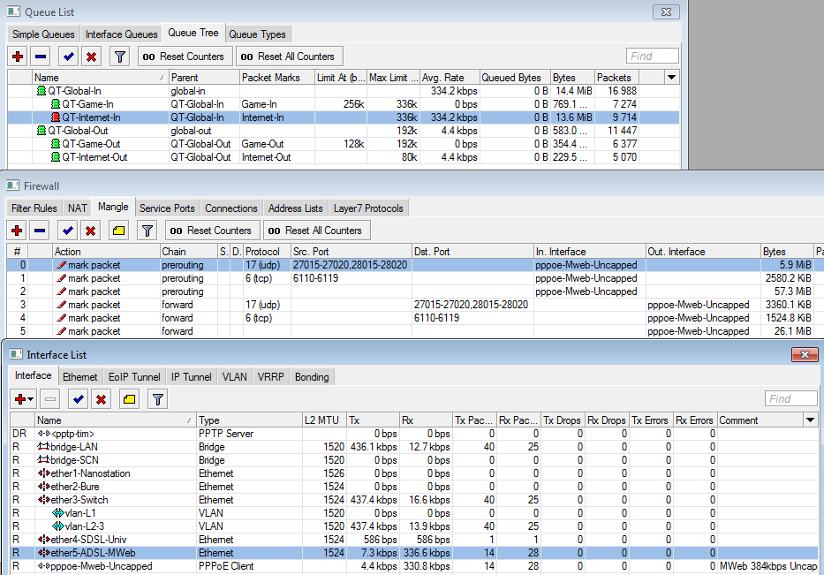Open the column selector dropdown in Interface List
Viewport: 824px width, 575px height.
pyautogui.click(x=811, y=420)
